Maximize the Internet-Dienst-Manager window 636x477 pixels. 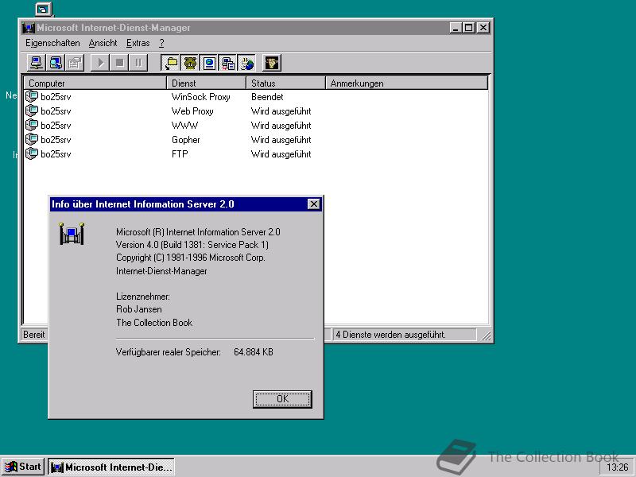point(468,28)
